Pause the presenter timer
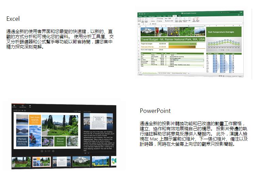 coord(22,110)
